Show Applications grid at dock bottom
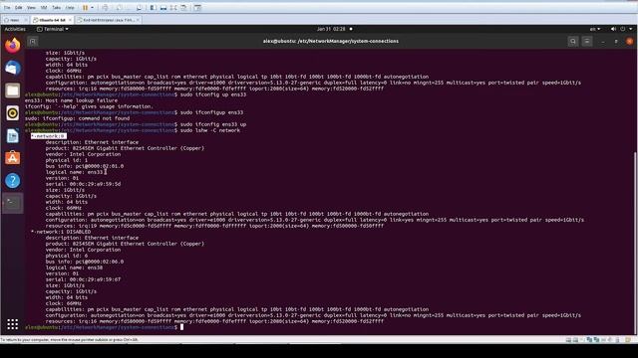The image size is (638, 358). click(x=13, y=324)
